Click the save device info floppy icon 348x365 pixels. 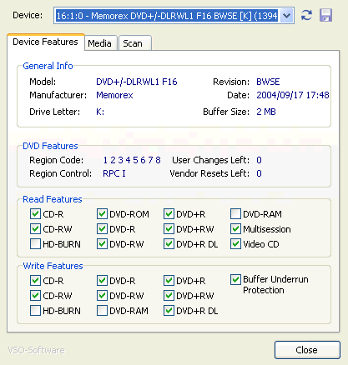tap(325, 15)
